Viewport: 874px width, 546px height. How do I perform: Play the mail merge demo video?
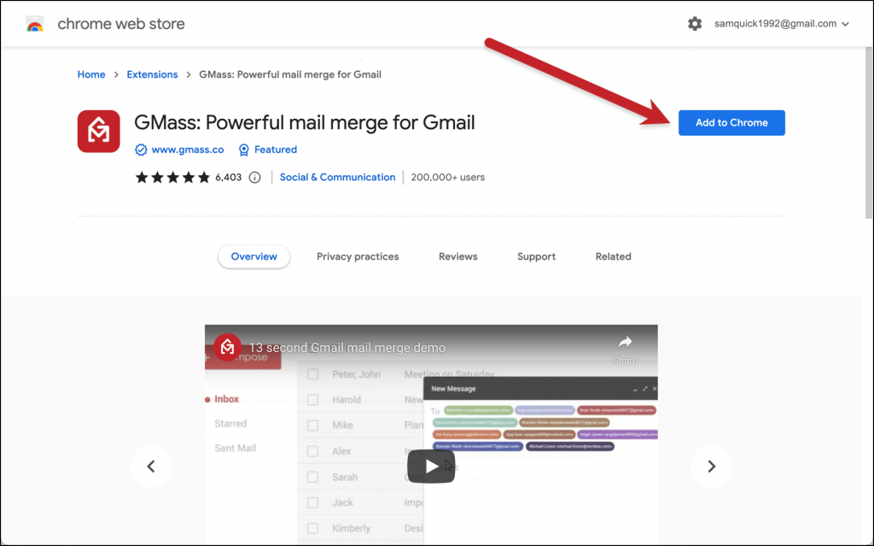[431, 467]
